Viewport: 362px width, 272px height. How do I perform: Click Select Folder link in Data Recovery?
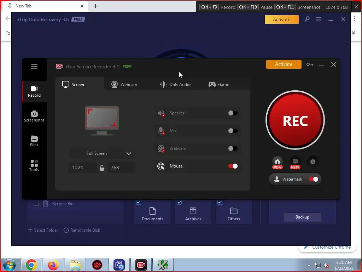[x=43, y=230]
